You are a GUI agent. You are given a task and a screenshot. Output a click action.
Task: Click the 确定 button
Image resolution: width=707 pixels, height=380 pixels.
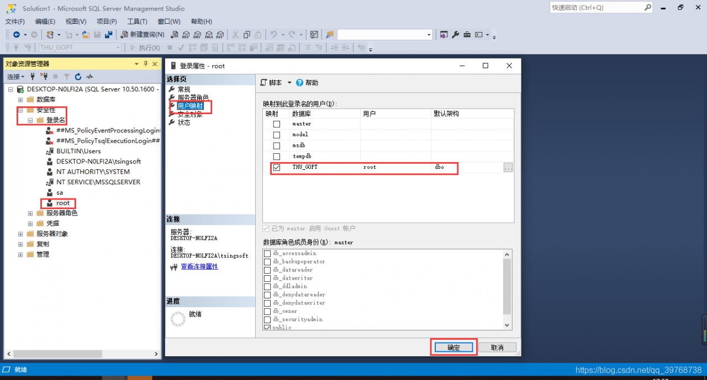(453, 347)
